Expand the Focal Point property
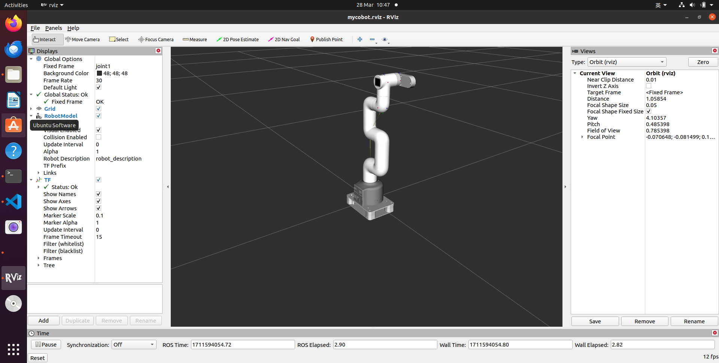Screen dimensions: 719x363 pos(582,137)
